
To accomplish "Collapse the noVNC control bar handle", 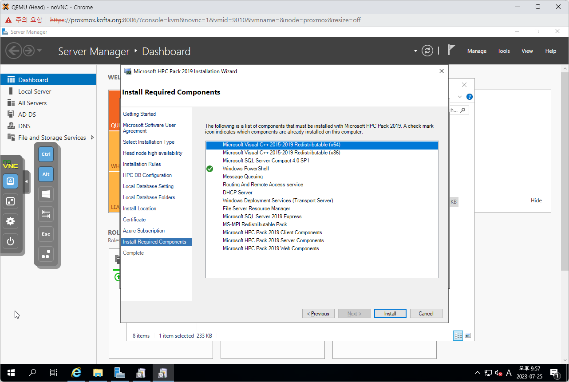I will click(x=26, y=181).
